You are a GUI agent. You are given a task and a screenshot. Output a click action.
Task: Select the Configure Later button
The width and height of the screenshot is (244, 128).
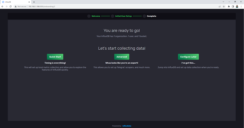click(x=188, y=57)
